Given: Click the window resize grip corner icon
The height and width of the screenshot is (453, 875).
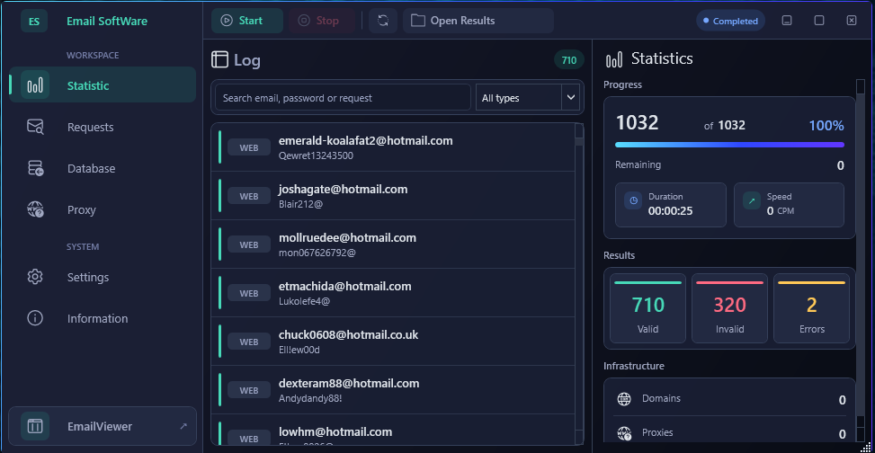Looking at the screenshot, I should [x=865, y=446].
